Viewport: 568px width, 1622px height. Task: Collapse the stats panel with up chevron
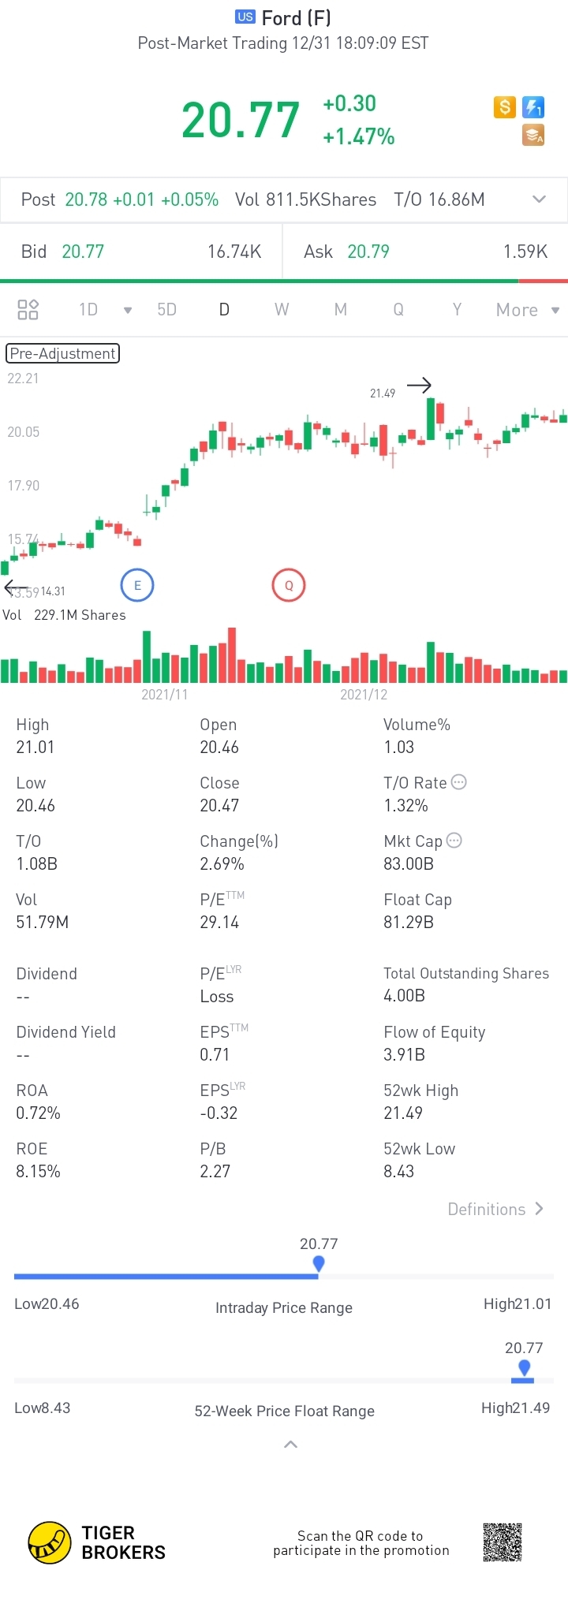[x=290, y=1445]
